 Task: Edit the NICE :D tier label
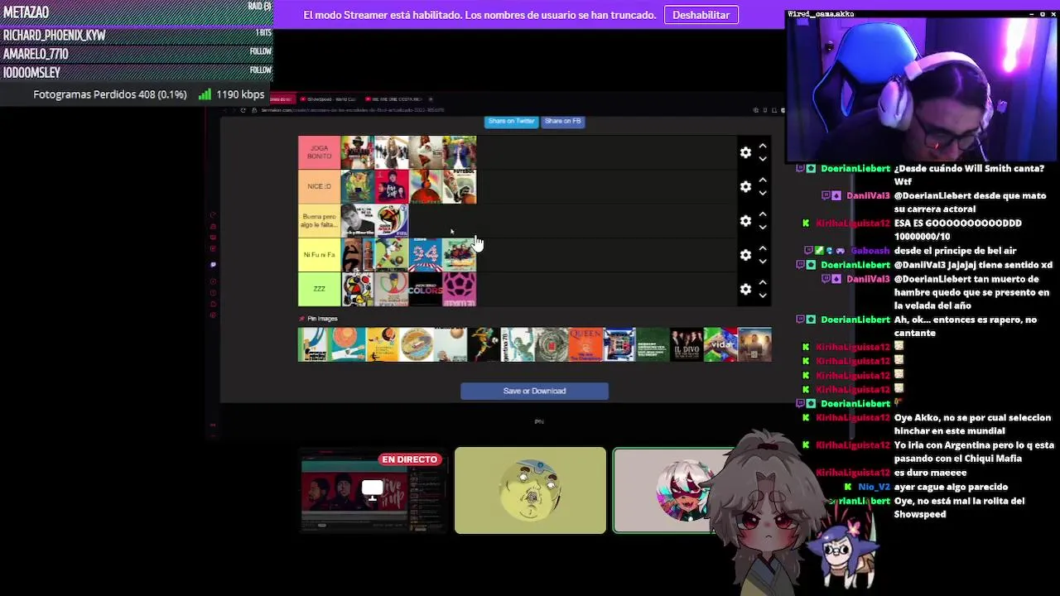[319, 186]
